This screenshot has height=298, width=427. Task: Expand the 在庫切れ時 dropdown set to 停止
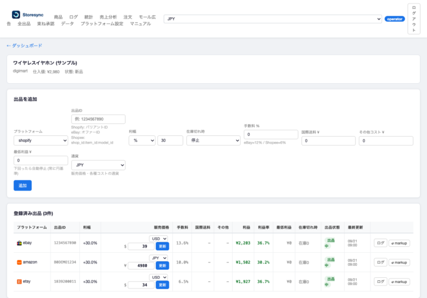coord(213,141)
